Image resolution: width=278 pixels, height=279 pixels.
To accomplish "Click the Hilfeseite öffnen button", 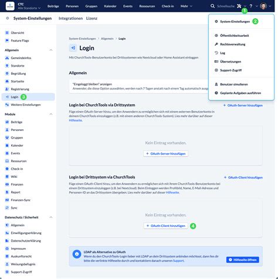I will (x=243, y=260).
